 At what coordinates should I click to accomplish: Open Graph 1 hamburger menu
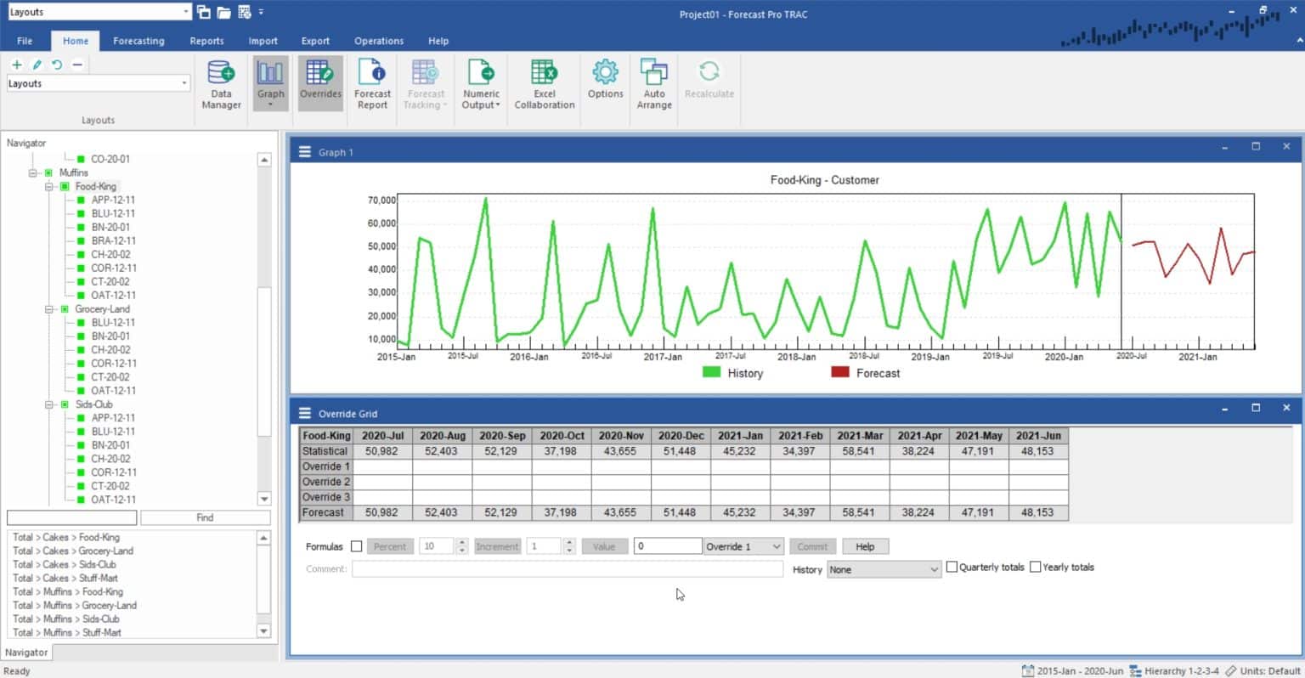(305, 152)
